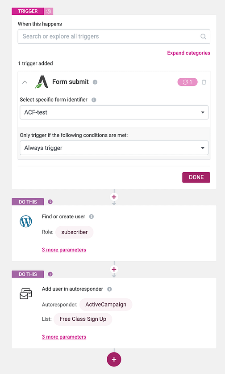The image size is (225, 374).
Task: Click the pink sync counter badge
Action: tap(187, 82)
